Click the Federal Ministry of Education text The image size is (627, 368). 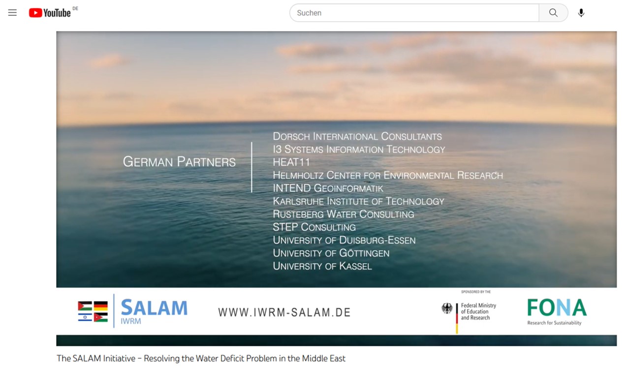(478, 311)
